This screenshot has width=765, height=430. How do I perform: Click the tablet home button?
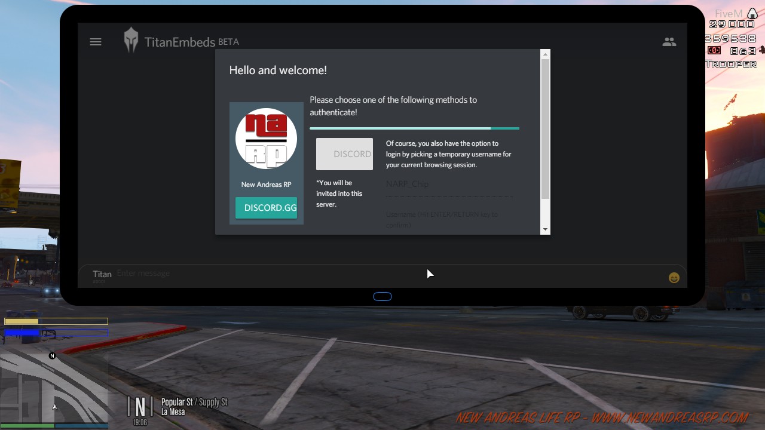(x=382, y=297)
